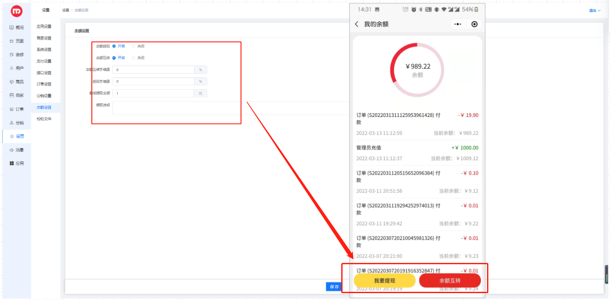Tap the battery icon in the phone status bar
This screenshot has width=610, height=300.
click(x=476, y=9)
